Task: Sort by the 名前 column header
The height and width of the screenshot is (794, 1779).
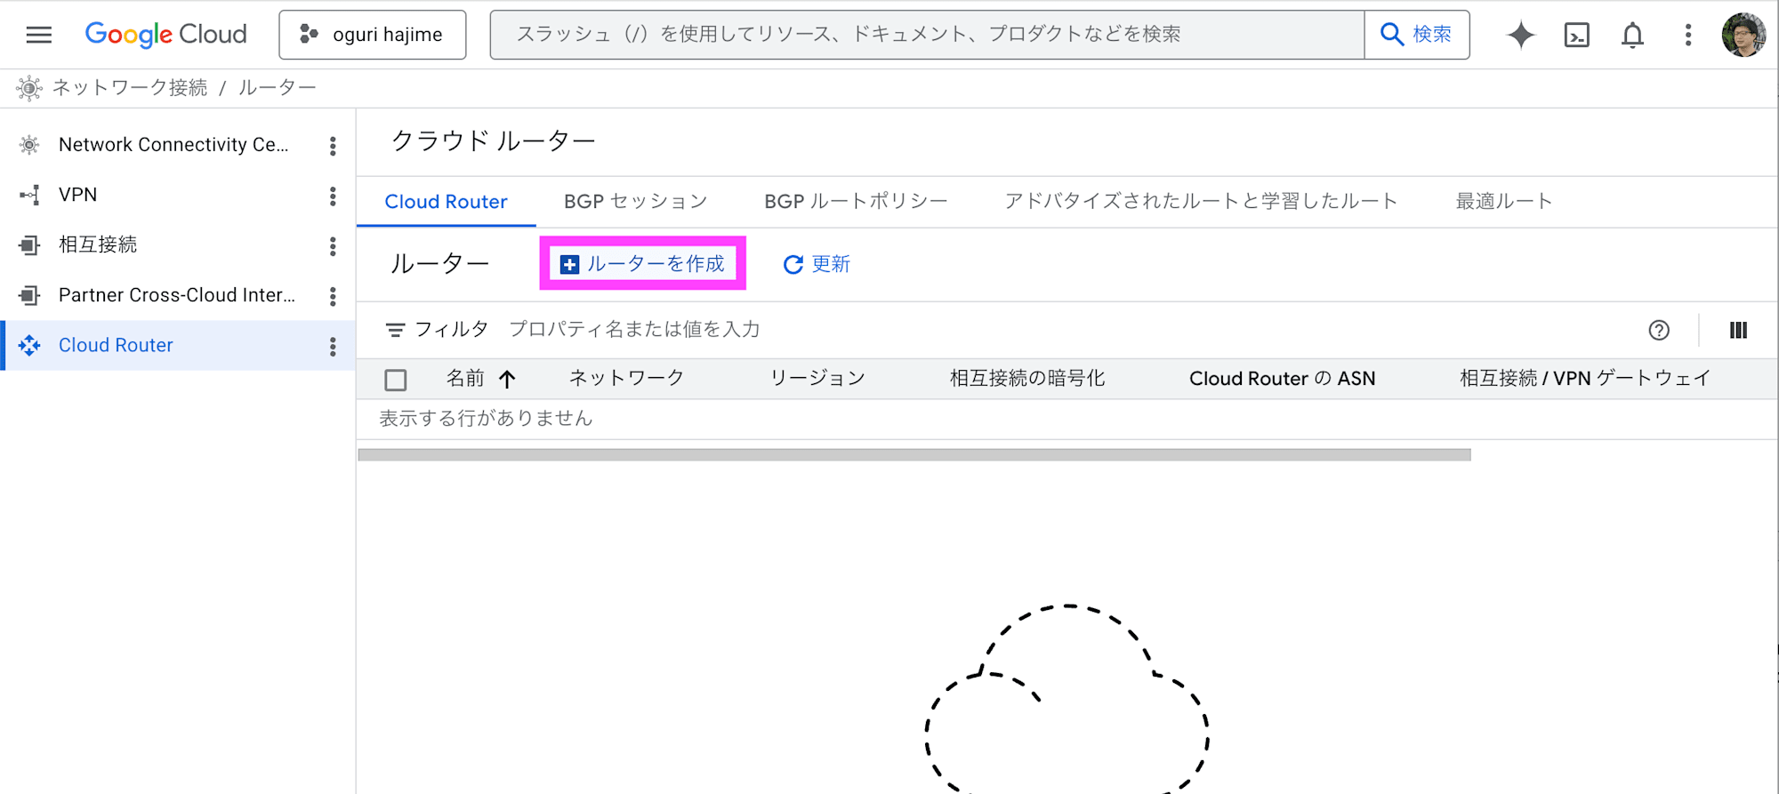Action: 465,379
